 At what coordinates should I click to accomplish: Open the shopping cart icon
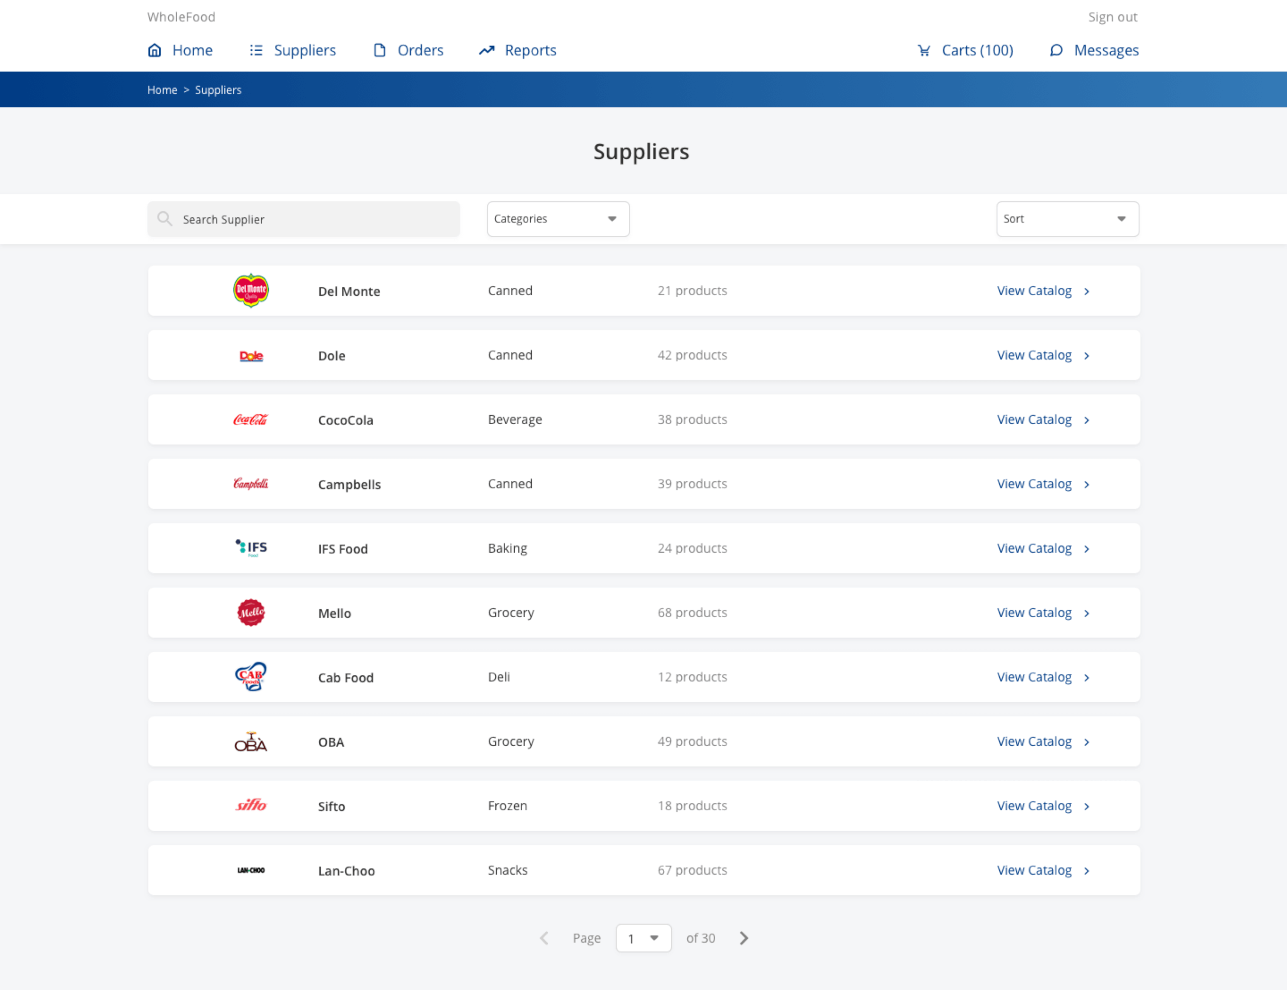924,50
